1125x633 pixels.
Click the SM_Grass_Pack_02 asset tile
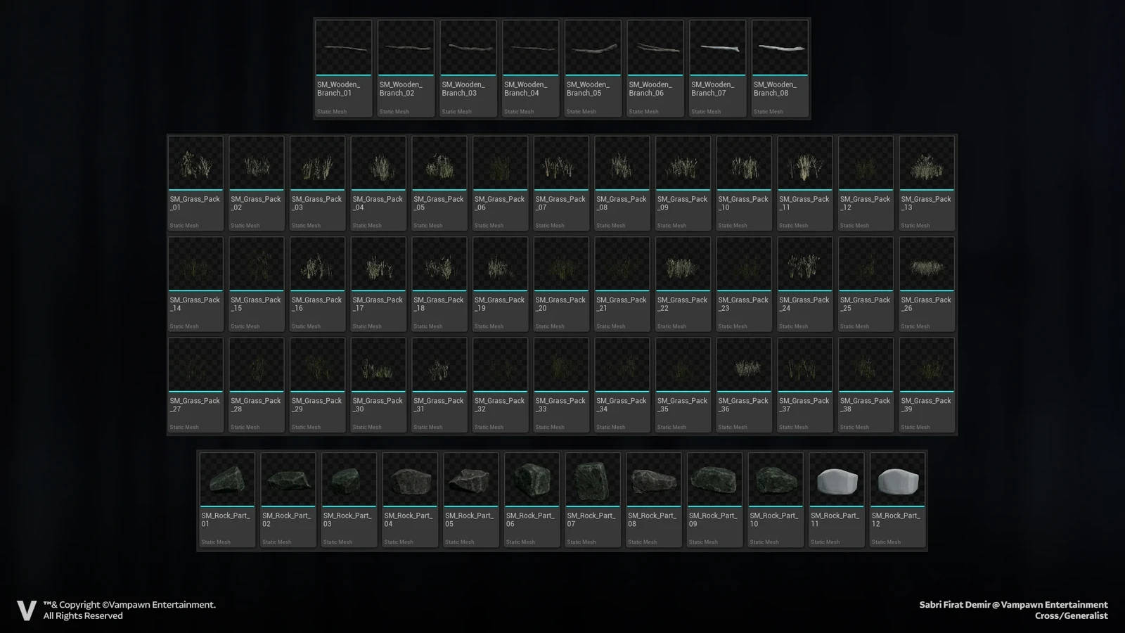[x=257, y=183]
